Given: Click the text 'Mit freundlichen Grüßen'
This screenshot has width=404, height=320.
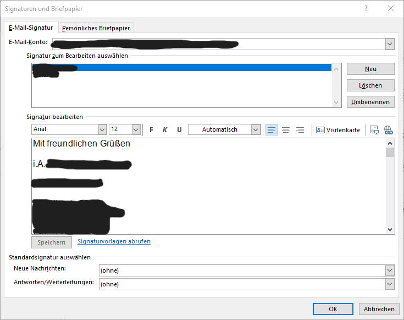Looking at the screenshot, I should (x=81, y=143).
